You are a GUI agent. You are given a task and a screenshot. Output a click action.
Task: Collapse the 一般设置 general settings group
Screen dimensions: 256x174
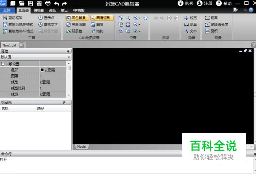click(x=3, y=64)
